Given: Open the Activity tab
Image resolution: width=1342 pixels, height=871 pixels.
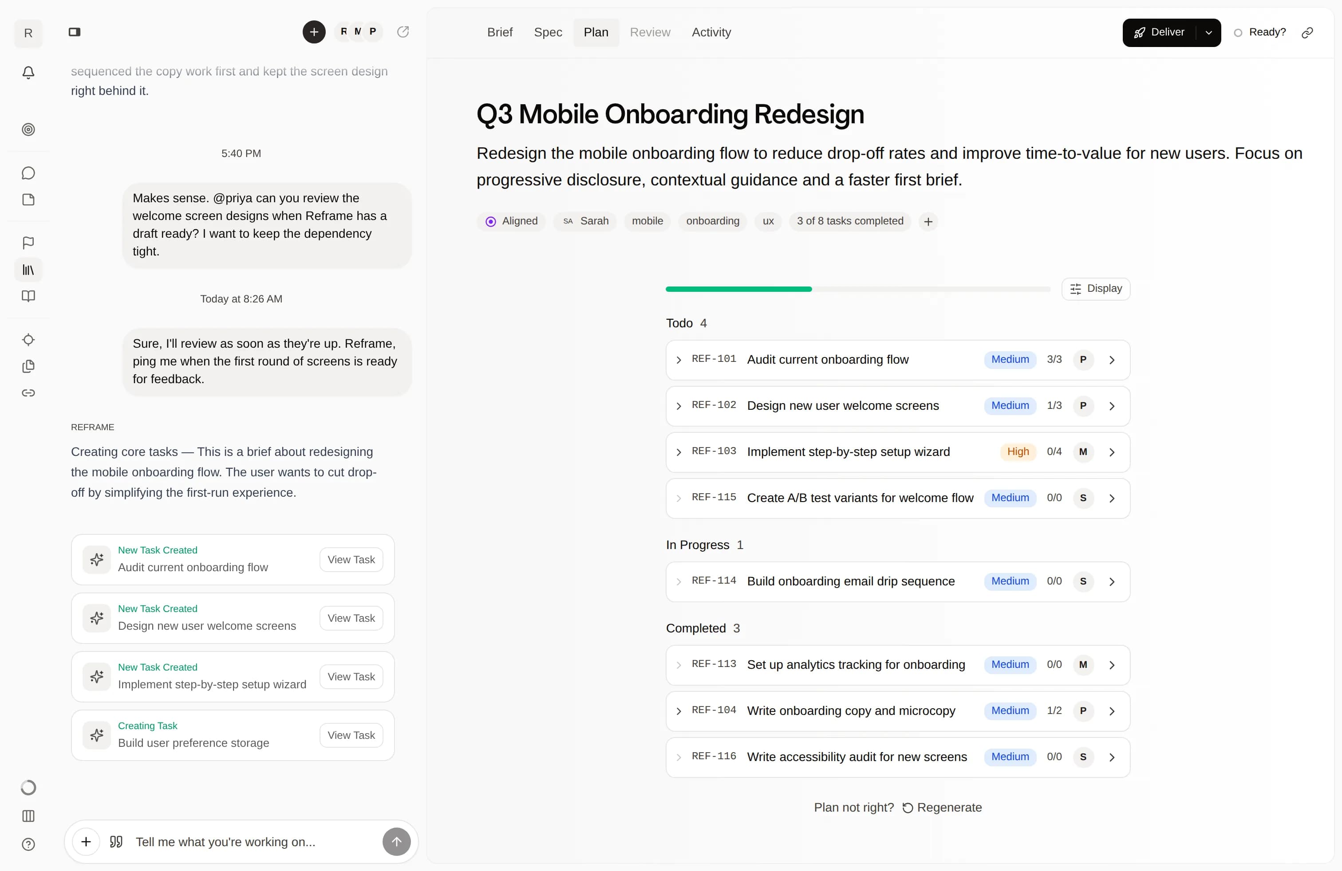Looking at the screenshot, I should tap(711, 32).
